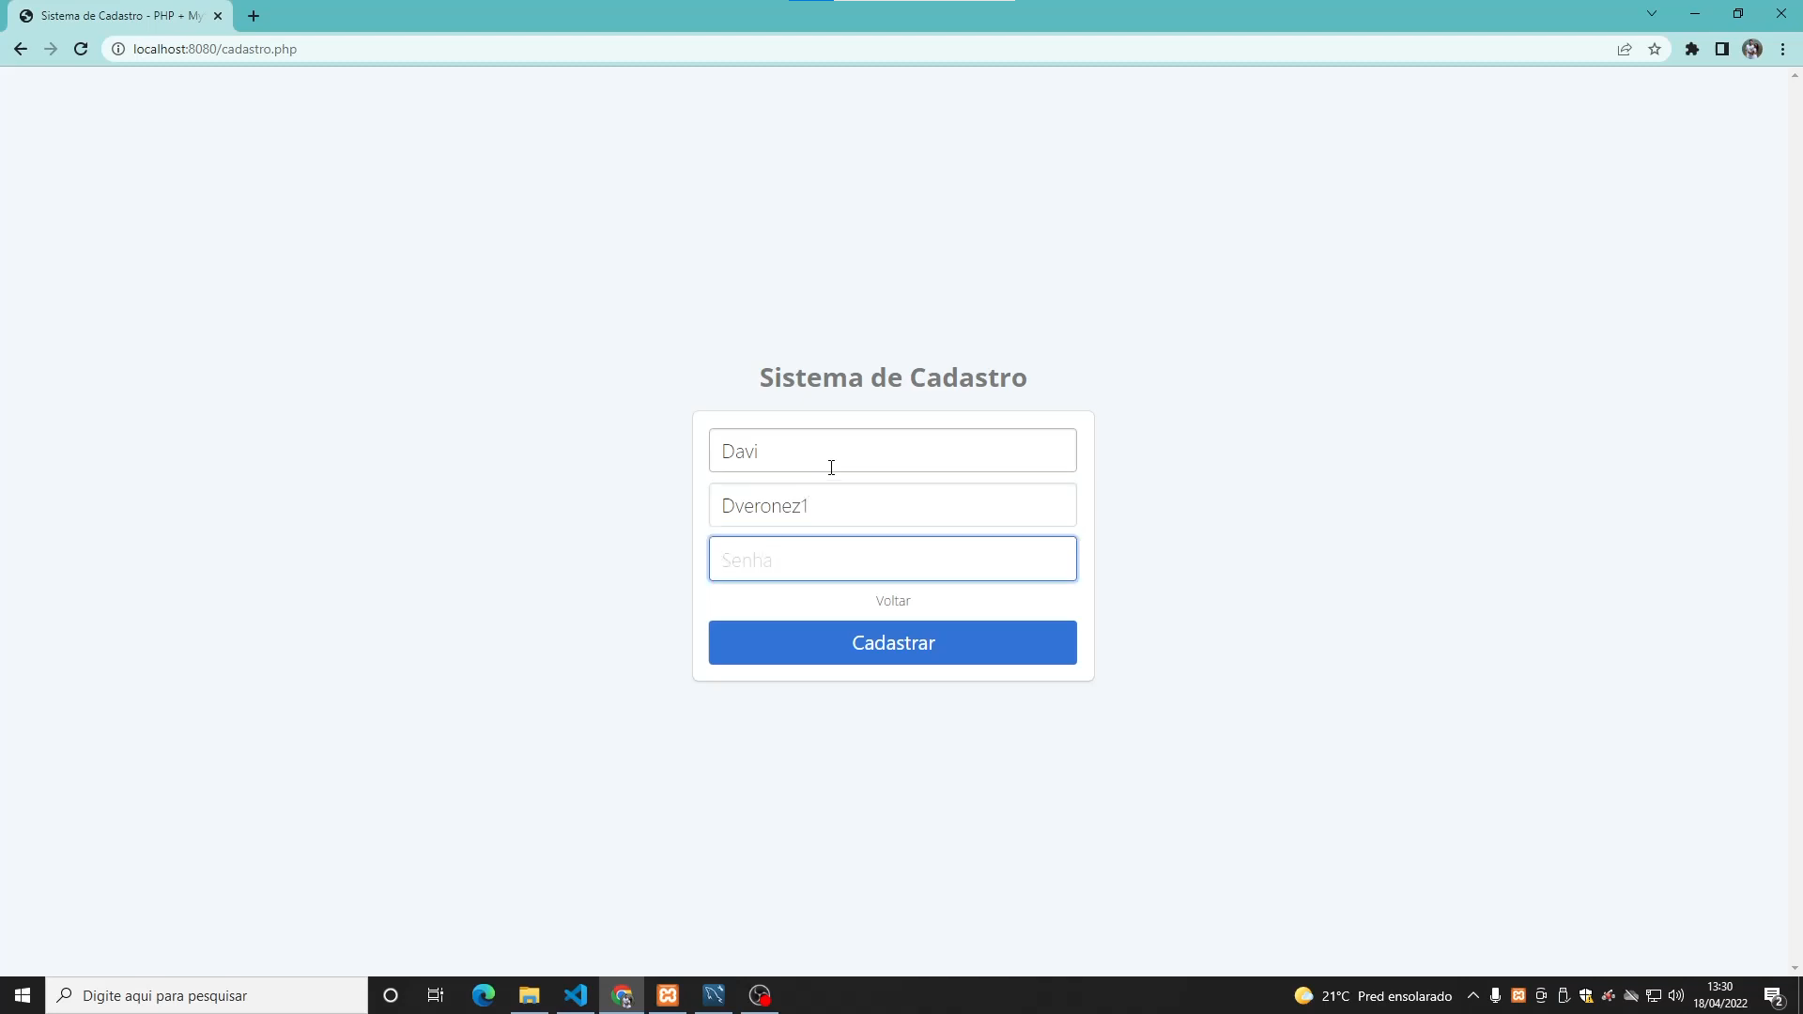The image size is (1803, 1014).
Task: Click the volume icon to adjust sound
Action: (1677, 995)
